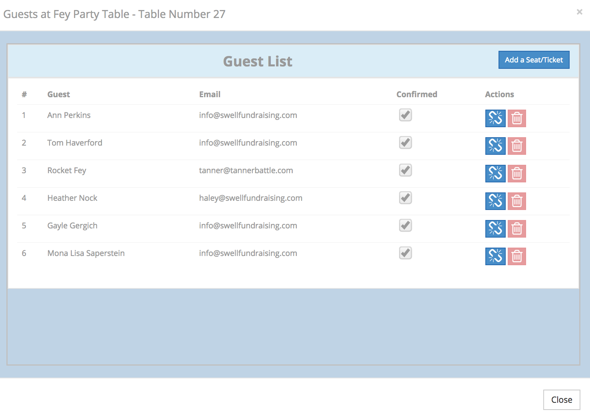Delete Rocket Fey's seat with trash icon
Viewport: 590px width, 418px height.
click(516, 174)
